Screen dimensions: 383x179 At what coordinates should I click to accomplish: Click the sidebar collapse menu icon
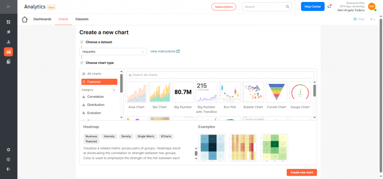click(x=8, y=7)
